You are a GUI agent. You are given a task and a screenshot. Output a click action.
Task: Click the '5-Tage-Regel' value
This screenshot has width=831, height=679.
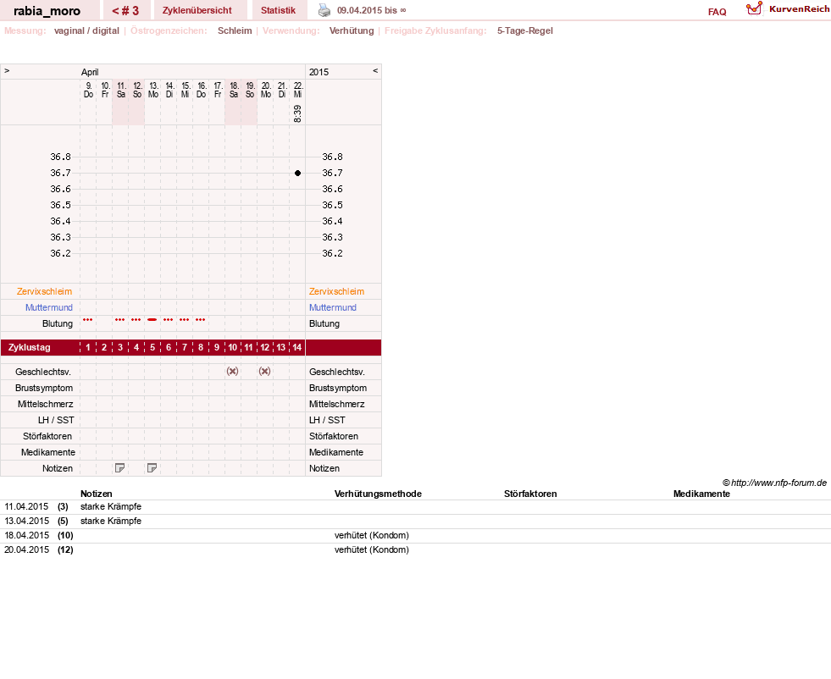(x=524, y=30)
